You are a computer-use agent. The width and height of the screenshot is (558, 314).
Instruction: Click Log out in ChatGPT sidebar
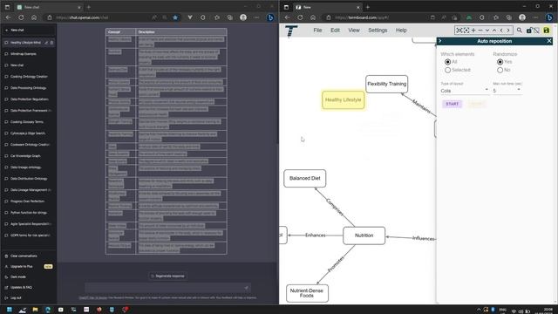coord(29,298)
